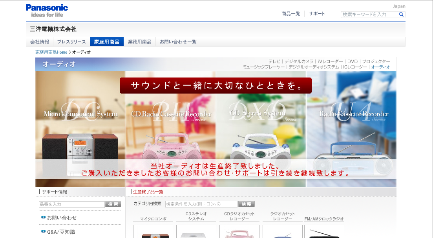Viewport: 433px width, 238px height.
Task: Click the Panasonic ideas for life logo
Action: click(47, 11)
